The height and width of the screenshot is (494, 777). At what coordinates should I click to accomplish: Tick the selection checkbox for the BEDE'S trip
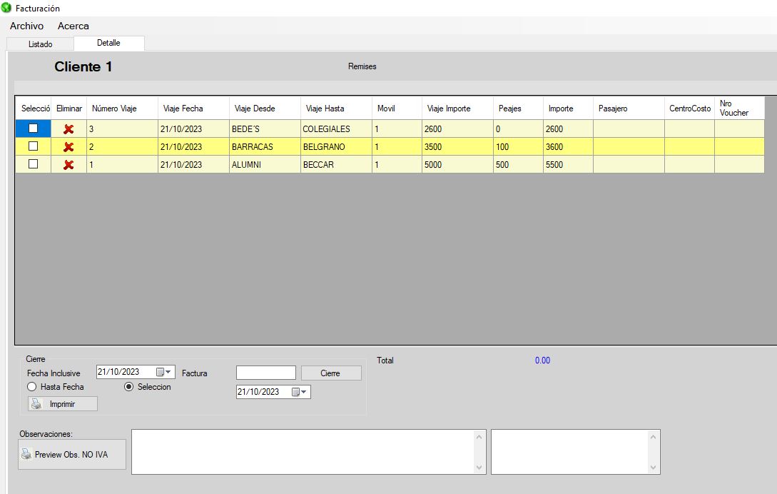34,128
